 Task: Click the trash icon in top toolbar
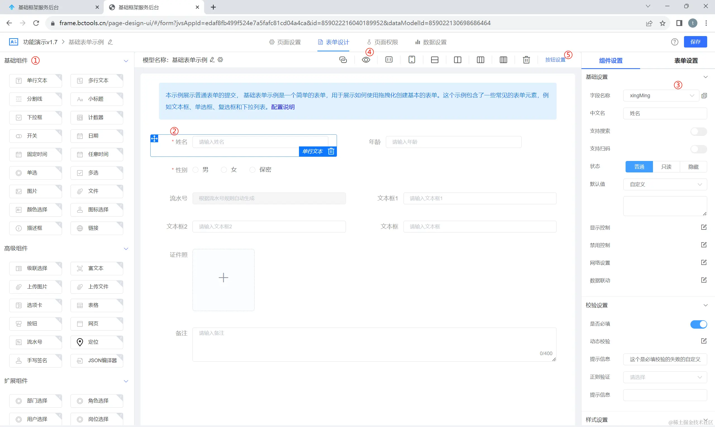526,60
